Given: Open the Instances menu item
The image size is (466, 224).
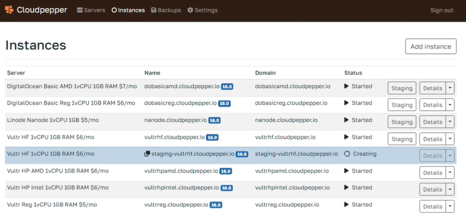Looking at the screenshot, I should pyautogui.click(x=128, y=10).
